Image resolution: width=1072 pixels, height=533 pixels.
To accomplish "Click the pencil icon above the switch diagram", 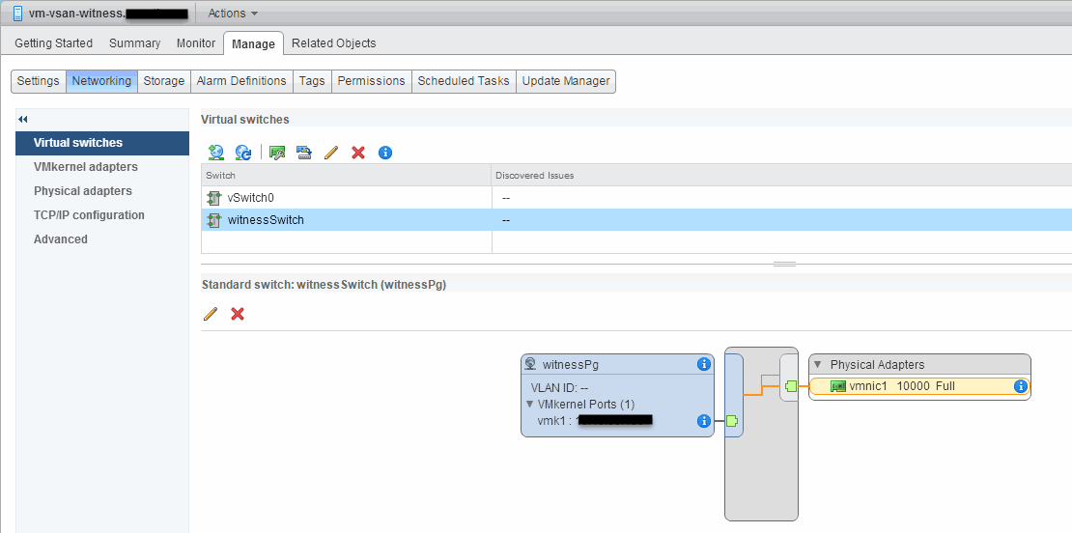I will (211, 314).
